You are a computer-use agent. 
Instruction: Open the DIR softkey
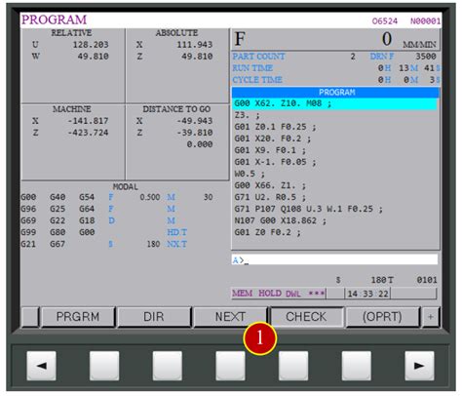[x=154, y=317]
